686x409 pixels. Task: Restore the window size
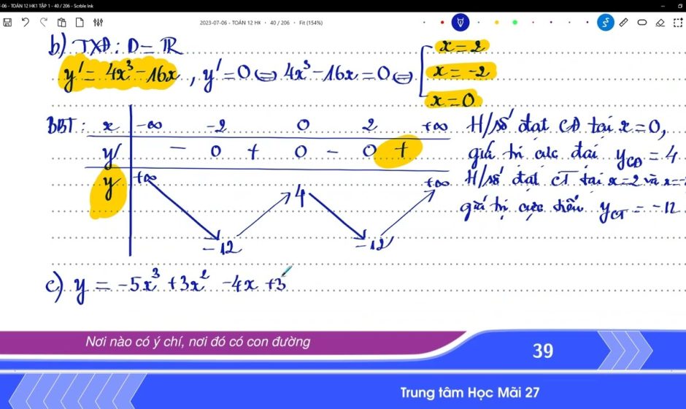pyautogui.click(x=680, y=5)
